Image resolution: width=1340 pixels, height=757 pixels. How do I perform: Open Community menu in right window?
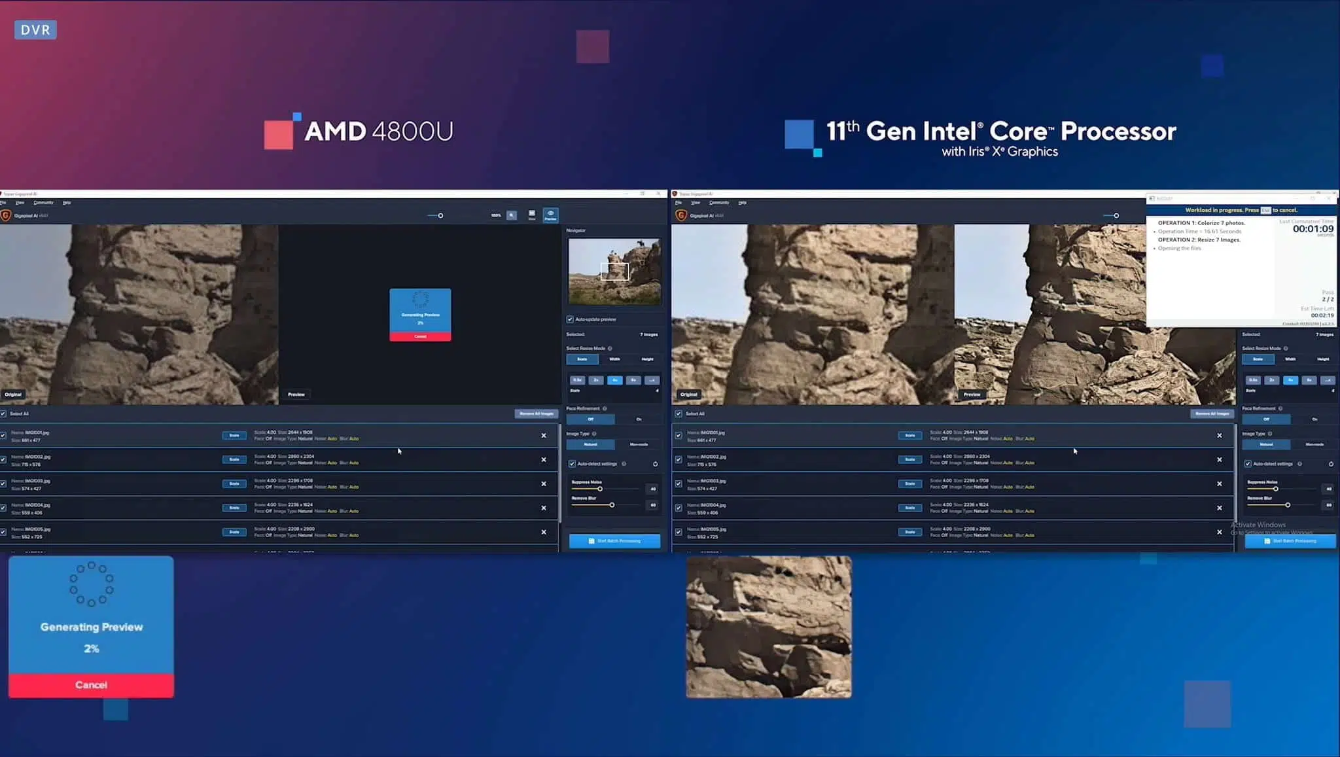point(719,203)
